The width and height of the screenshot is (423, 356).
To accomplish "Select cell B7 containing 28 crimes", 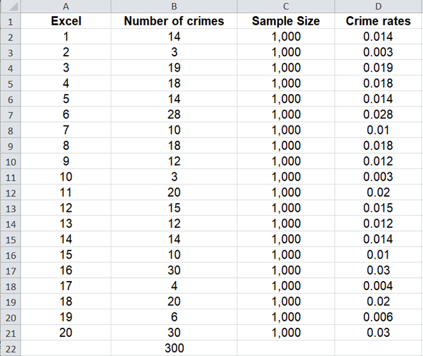I will (x=173, y=115).
